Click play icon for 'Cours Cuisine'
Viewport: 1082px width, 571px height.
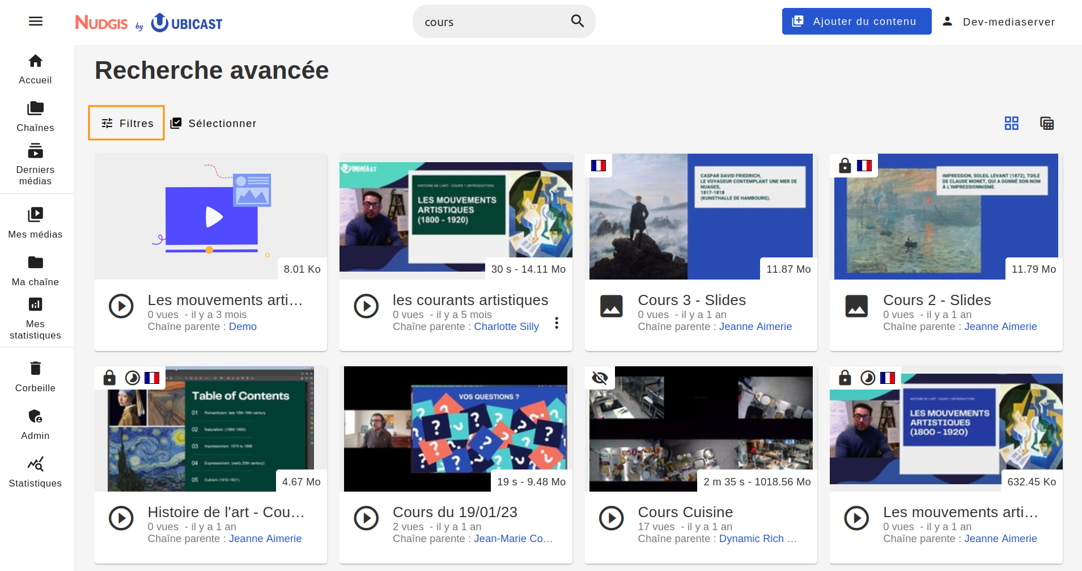pos(612,518)
